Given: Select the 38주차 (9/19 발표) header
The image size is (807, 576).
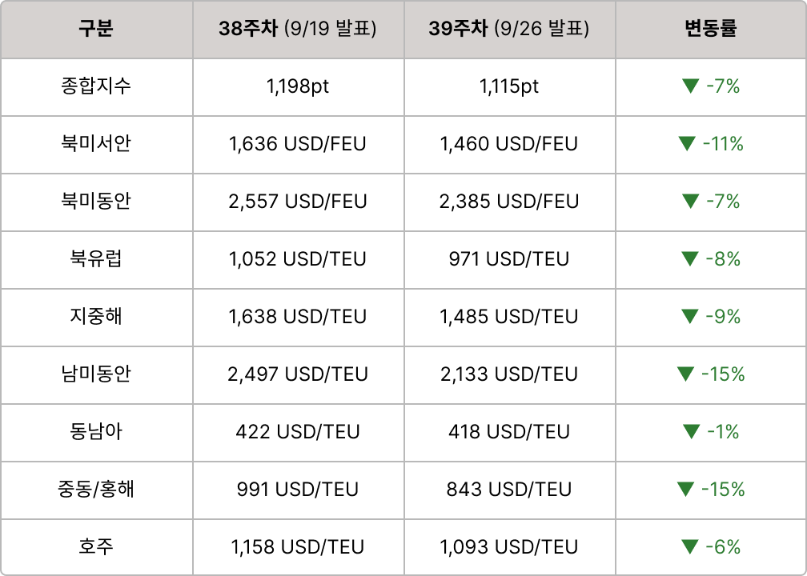Looking at the screenshot, I should (x=298, y=29).
